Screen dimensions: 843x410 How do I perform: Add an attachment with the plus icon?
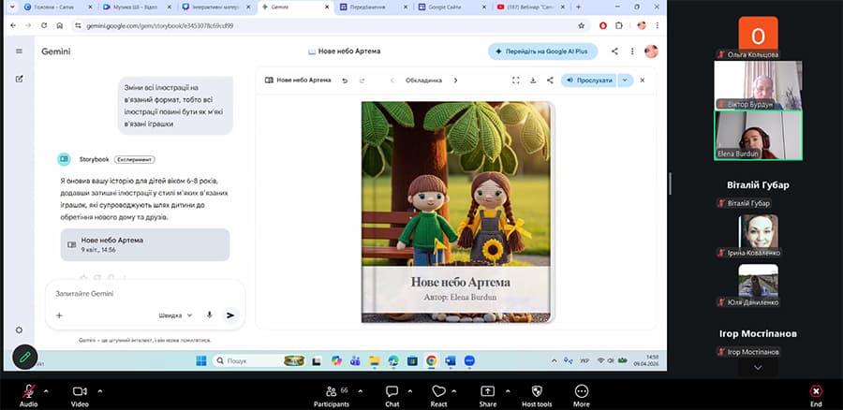pos(59,315)
